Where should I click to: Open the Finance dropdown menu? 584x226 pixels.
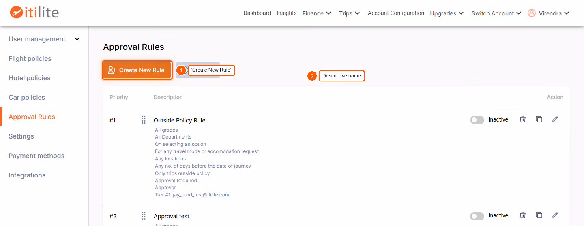(x=317, y=13)
